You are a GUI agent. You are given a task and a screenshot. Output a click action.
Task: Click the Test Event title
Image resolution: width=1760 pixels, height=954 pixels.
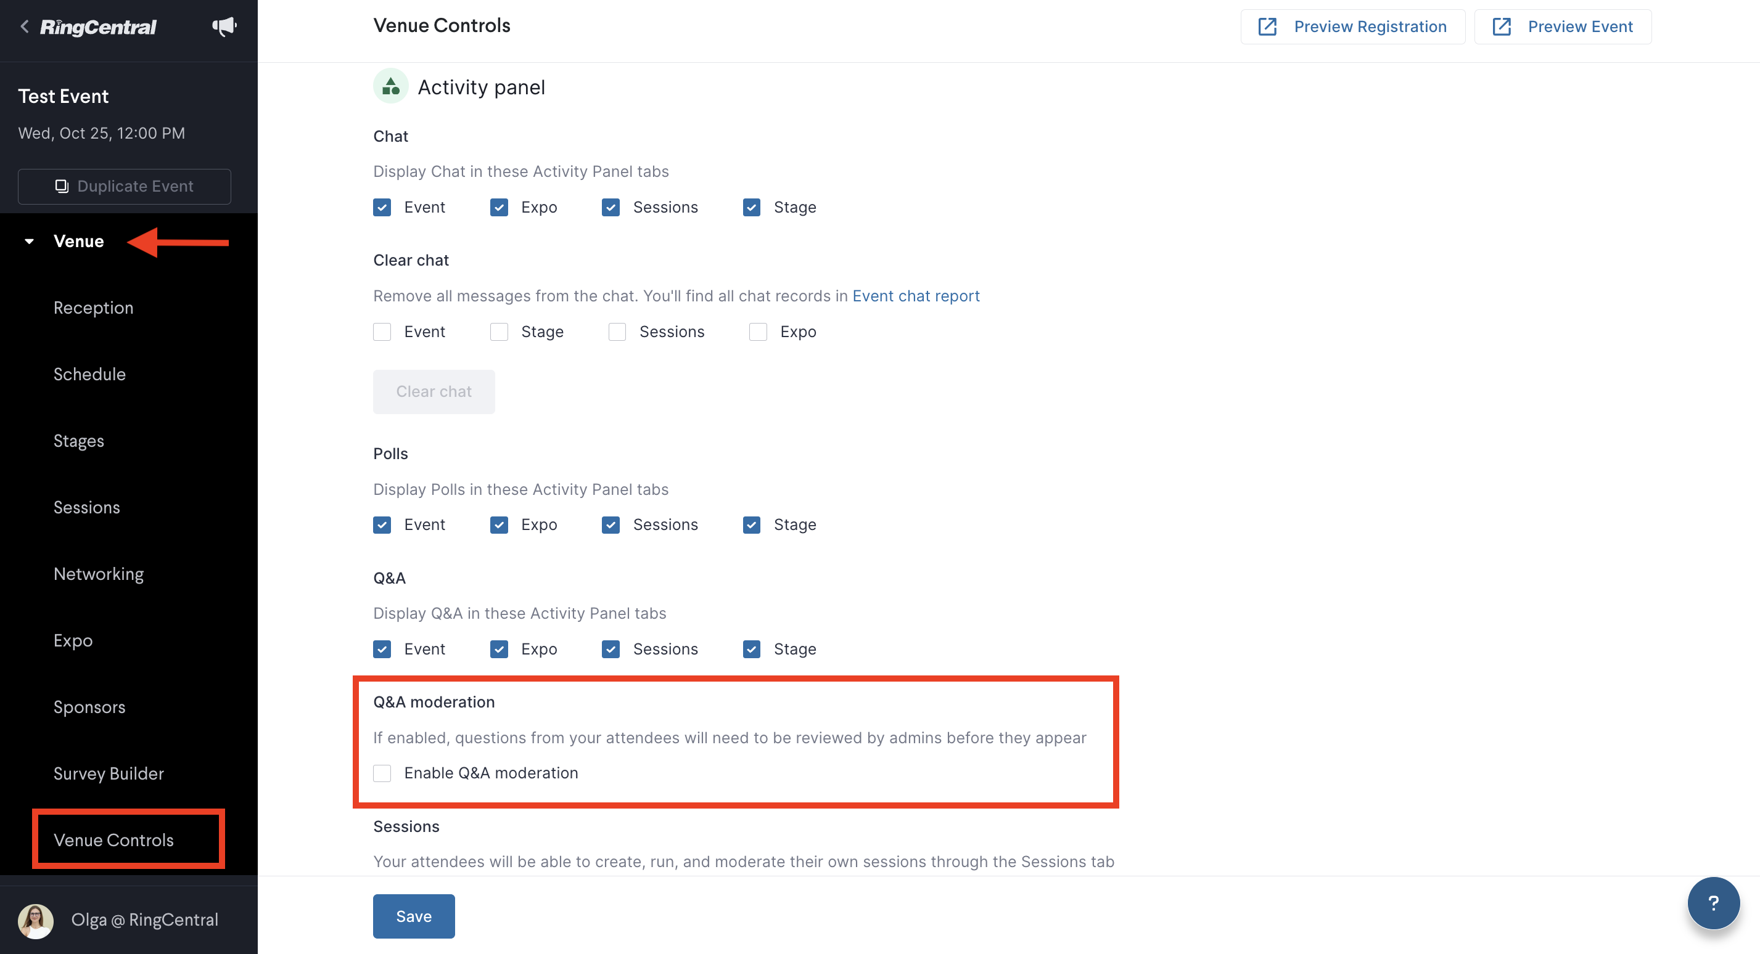(63, 96)
